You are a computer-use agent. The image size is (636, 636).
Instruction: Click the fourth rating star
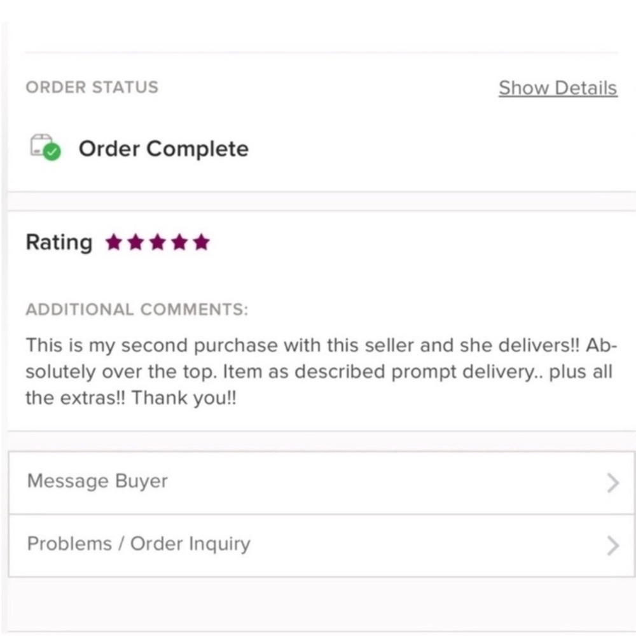179,242
